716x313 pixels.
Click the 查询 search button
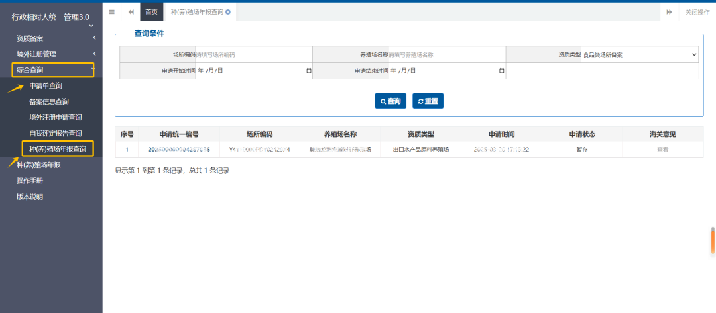click(x=390, y=101)
